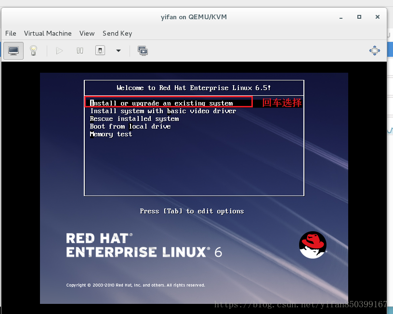This screenshot has width=393, height=314.
Task: Click the yifan on QEMU/KVM title bar
Action: 194,17
